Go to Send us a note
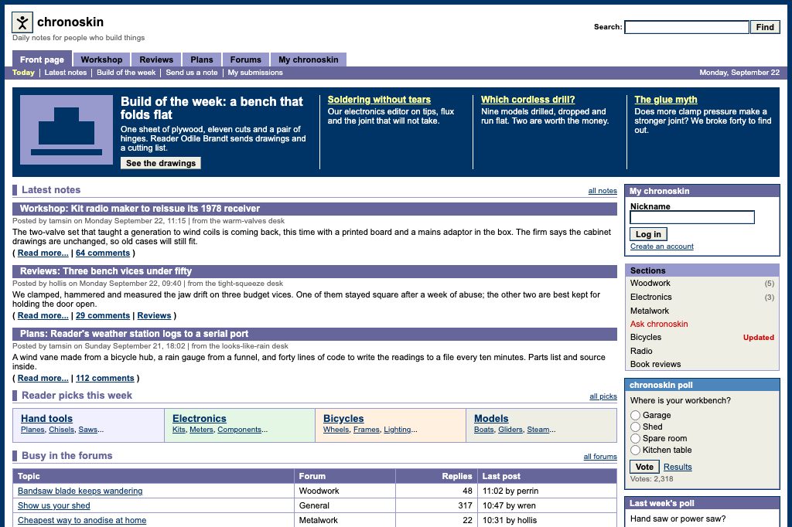The height and width of the screenshot is (527, 792). (x=192, y=73)
